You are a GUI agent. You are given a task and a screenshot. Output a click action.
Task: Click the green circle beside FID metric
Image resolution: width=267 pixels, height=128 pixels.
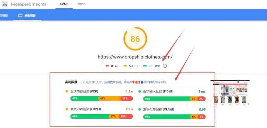point(140,92)
